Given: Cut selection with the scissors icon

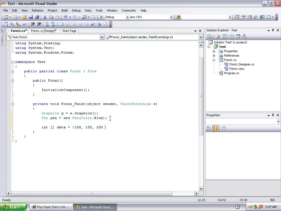Looking at the screenshot, I should point(45,17).
